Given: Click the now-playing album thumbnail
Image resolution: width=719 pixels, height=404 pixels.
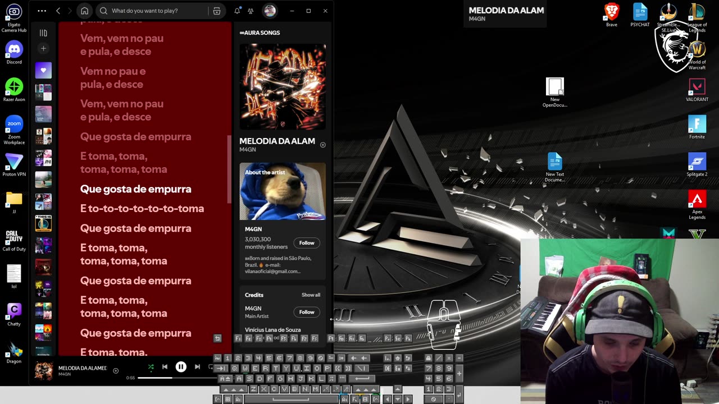Looking at the screenshot, I should (44, 371).
